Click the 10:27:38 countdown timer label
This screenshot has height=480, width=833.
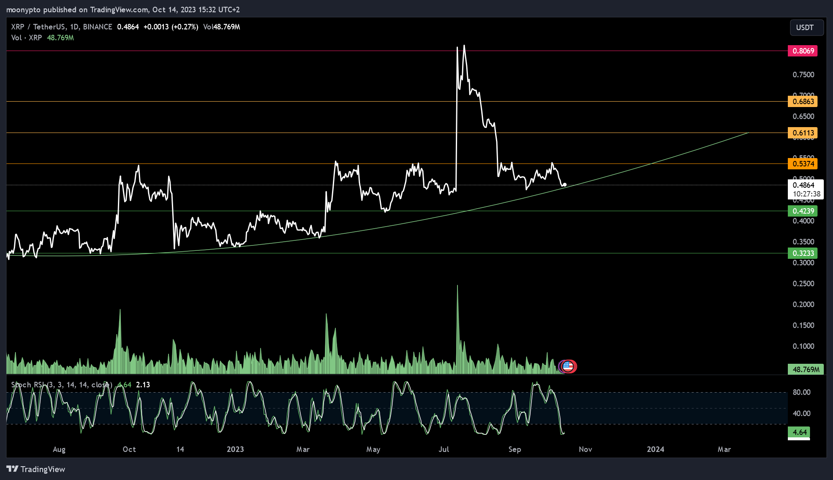pos(806,194)
